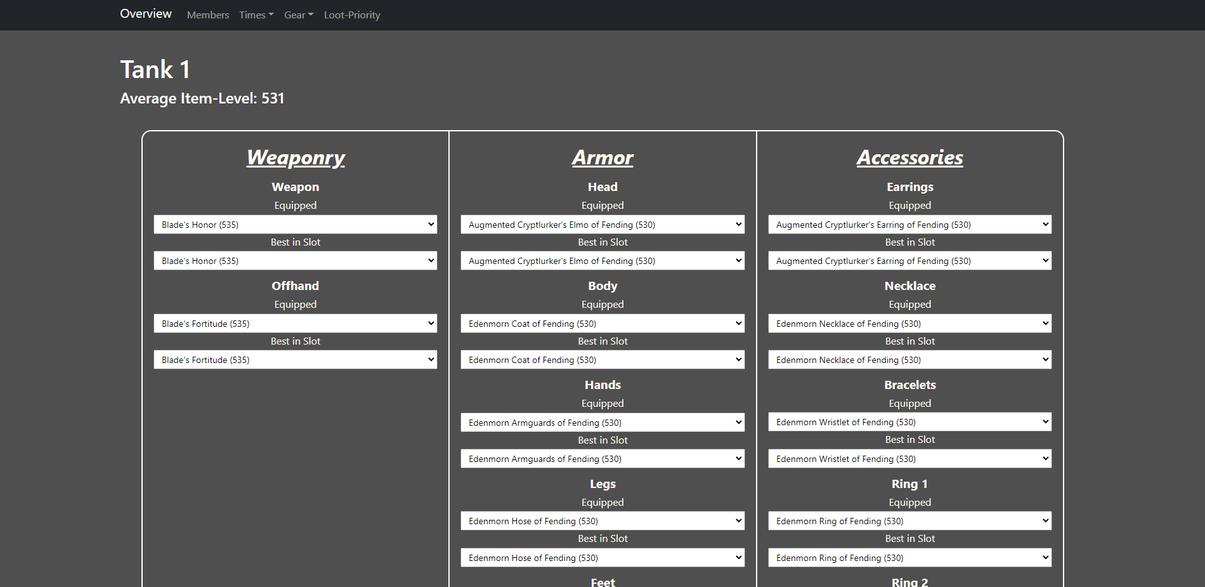Open the Best in Slot Necklace dropdown

tap(909, 360)
